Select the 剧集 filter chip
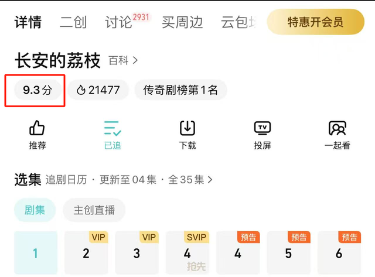 coord(35,210)
